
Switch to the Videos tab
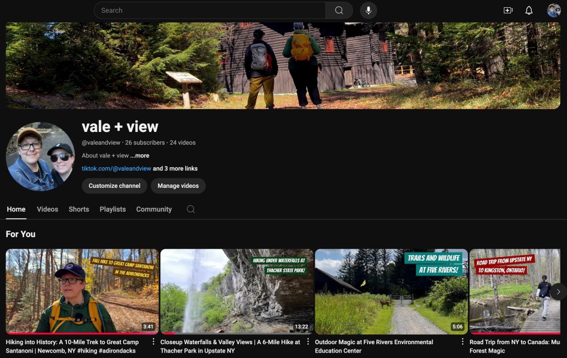click(x=47, y=209)
